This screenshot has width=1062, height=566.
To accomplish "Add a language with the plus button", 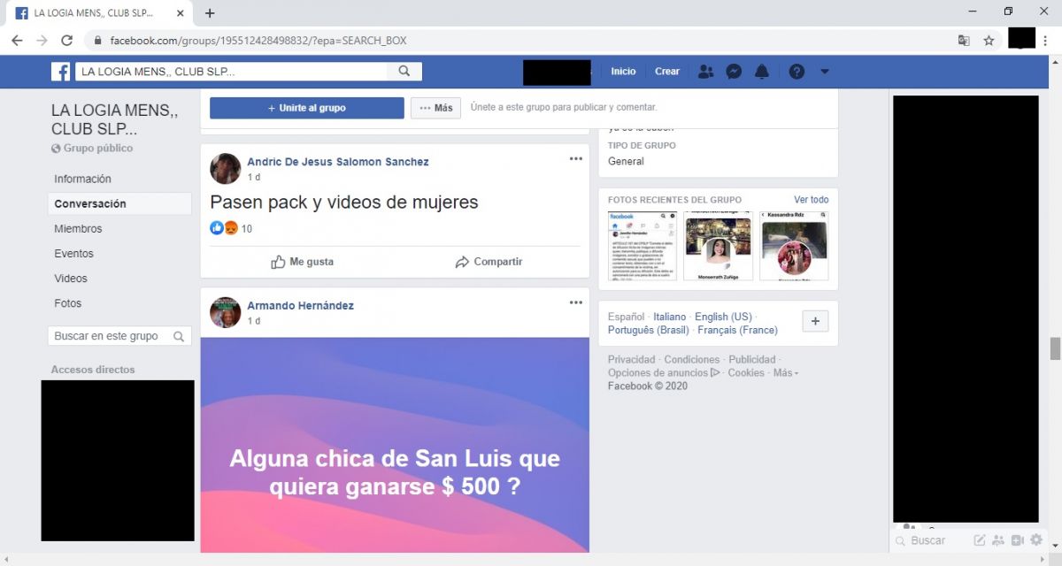I will 815,321.
